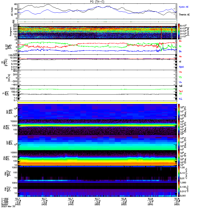
Task: Select the green Ti parallel label
Action: click(180, 94)
